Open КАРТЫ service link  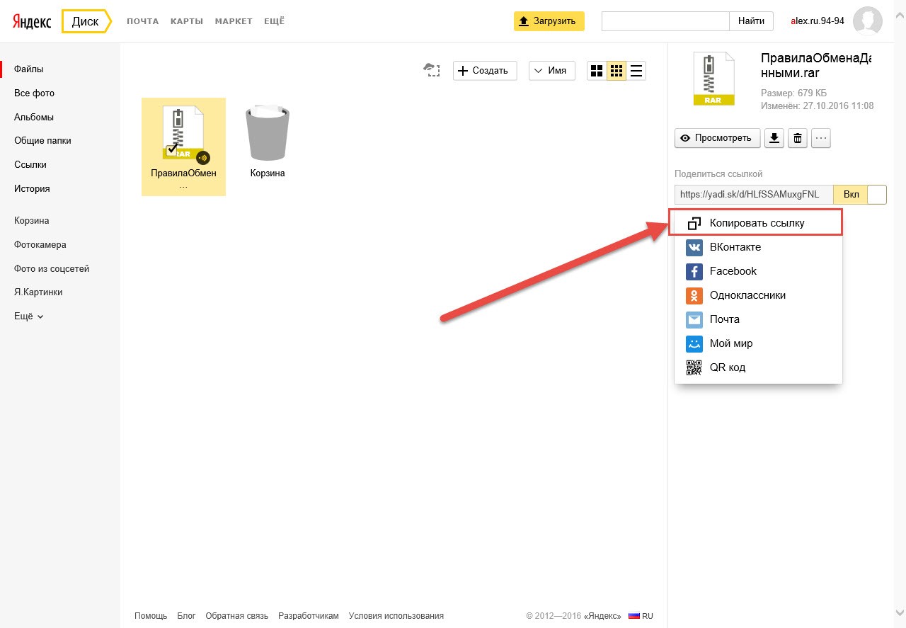[x=187, y=21]
